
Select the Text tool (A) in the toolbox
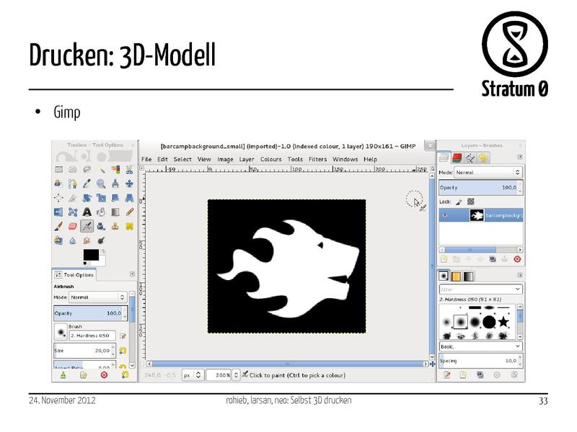pyautogui.click(x=87, y=212)
